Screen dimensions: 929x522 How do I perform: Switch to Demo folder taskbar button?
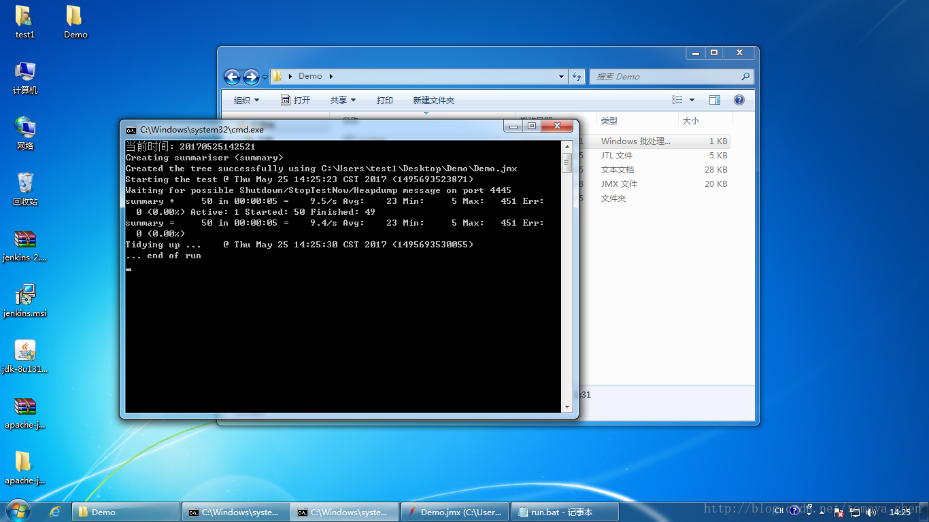[x=126, y=512]
